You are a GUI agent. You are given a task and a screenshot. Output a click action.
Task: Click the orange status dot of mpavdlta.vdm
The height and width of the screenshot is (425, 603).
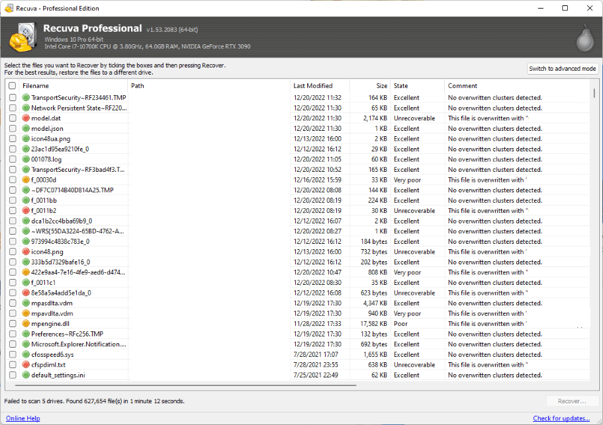(26, 313)
